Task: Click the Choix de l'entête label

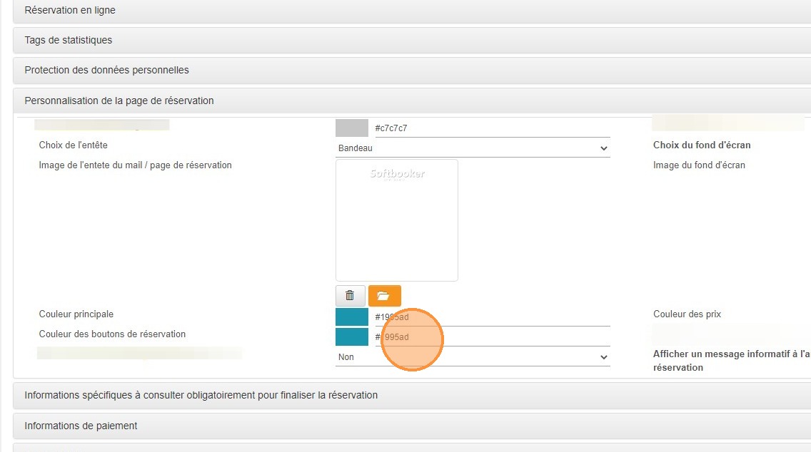Action: 73,145
